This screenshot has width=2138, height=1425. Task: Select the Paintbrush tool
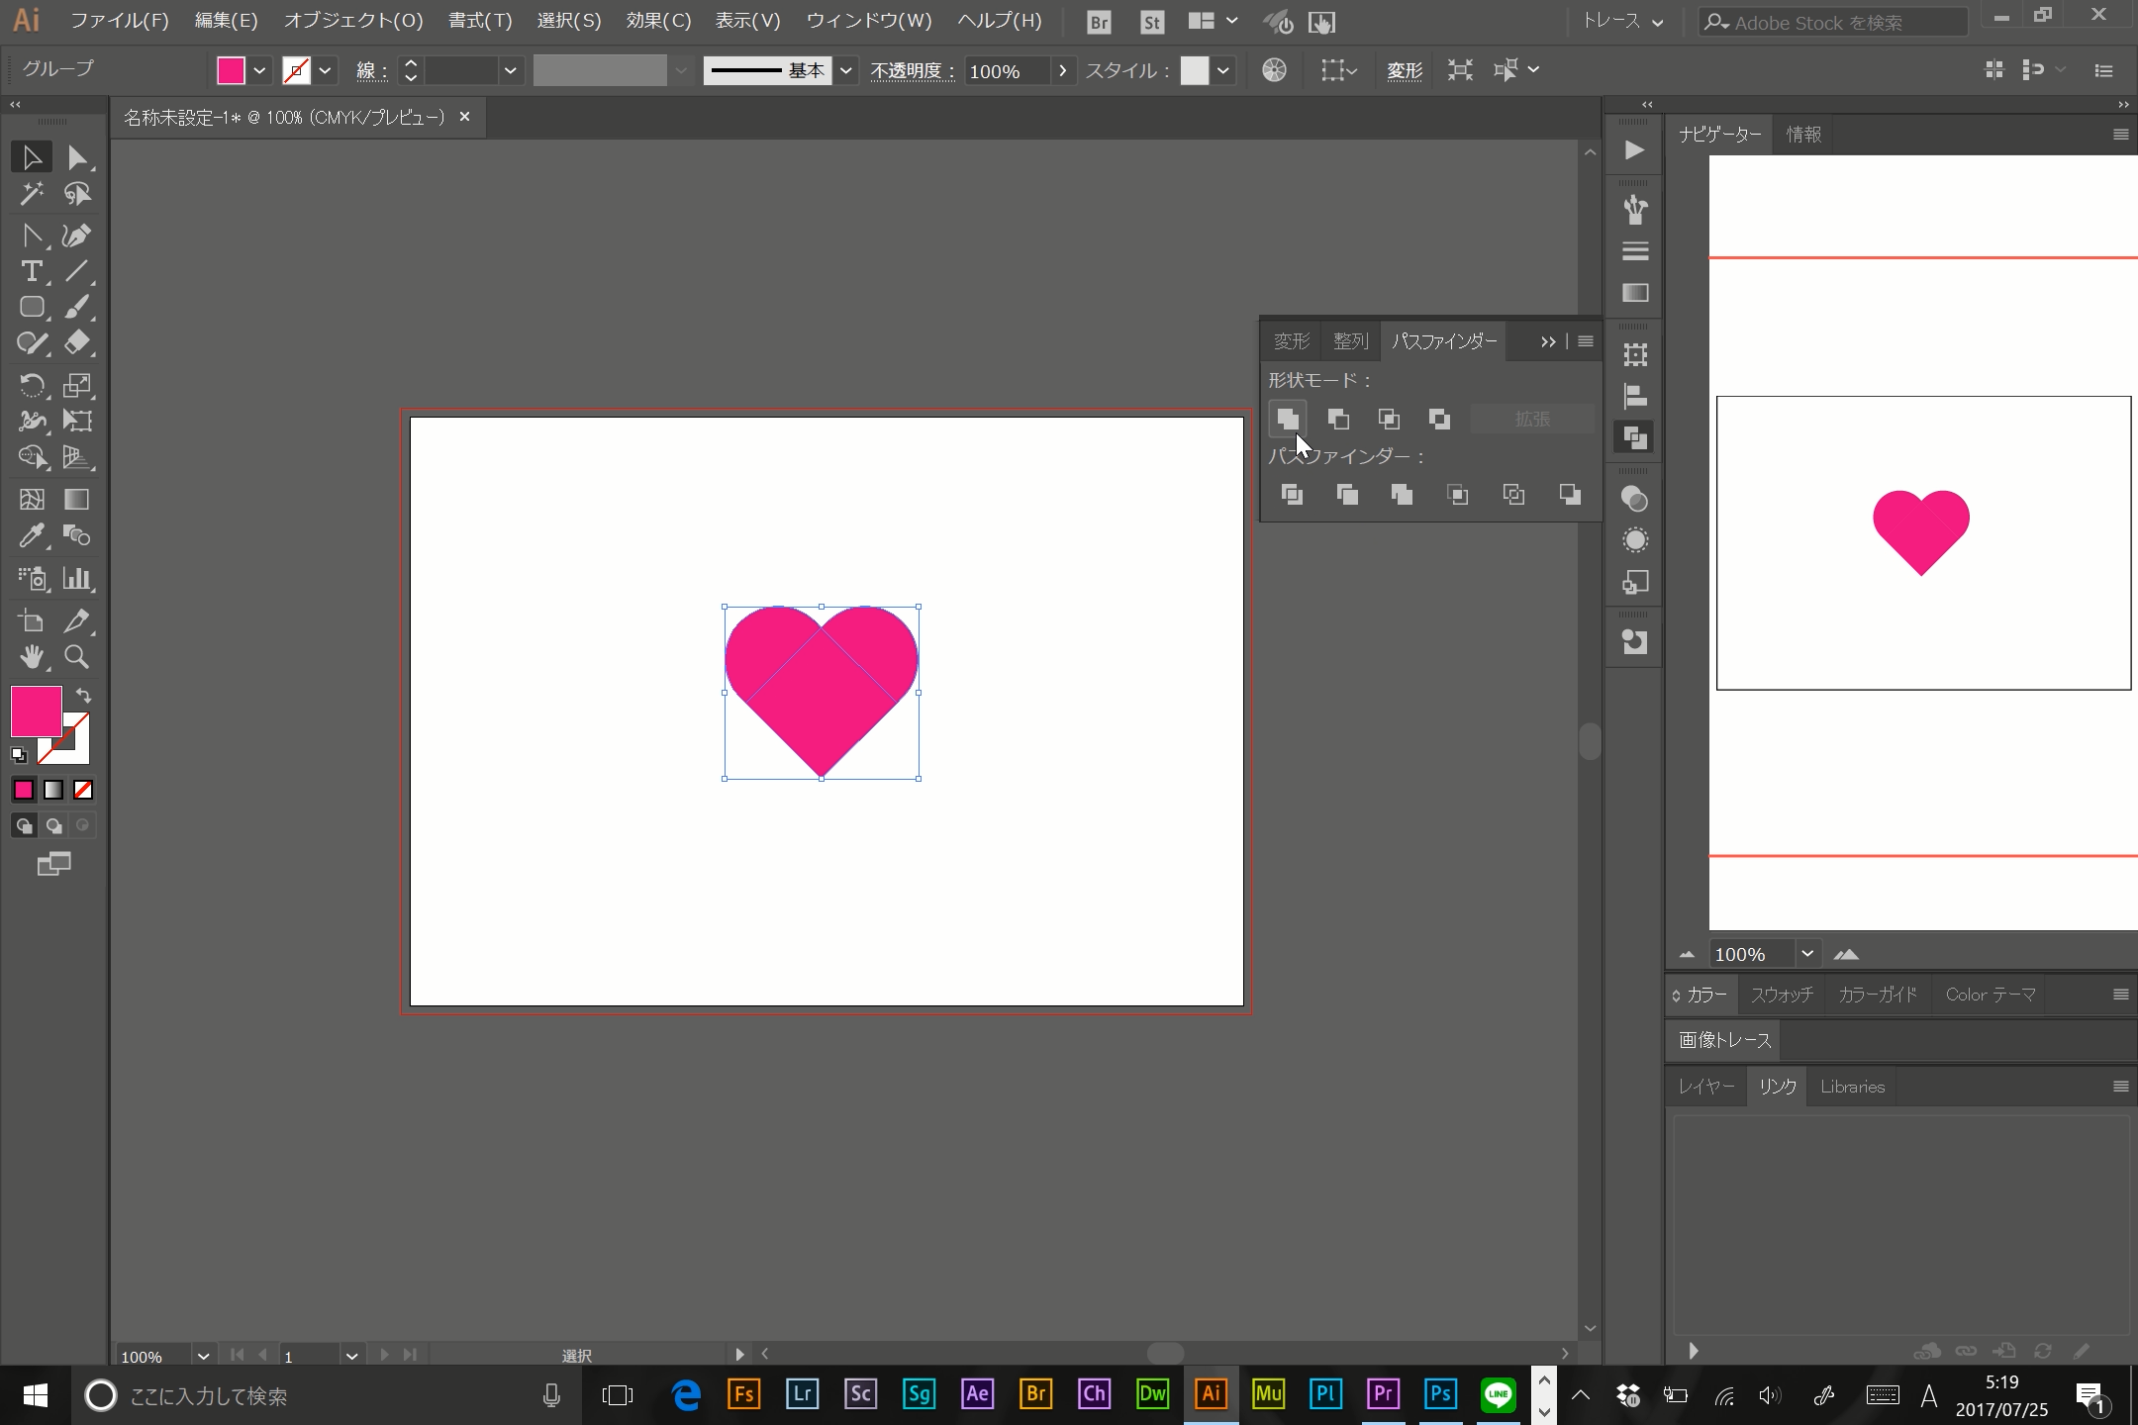[77, 308]
